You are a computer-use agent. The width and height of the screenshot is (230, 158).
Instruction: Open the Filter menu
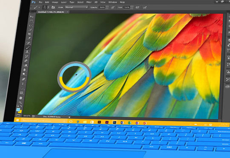pos(89,2)
